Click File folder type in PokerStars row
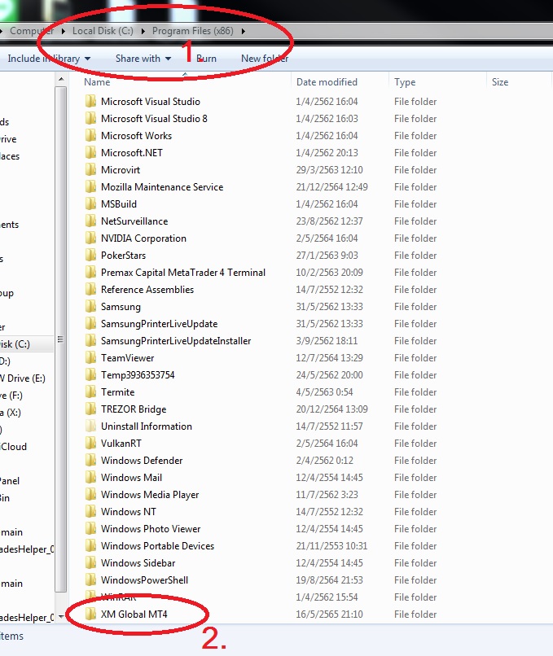This screenshot has width=553, height=656. tap(415, 256)
